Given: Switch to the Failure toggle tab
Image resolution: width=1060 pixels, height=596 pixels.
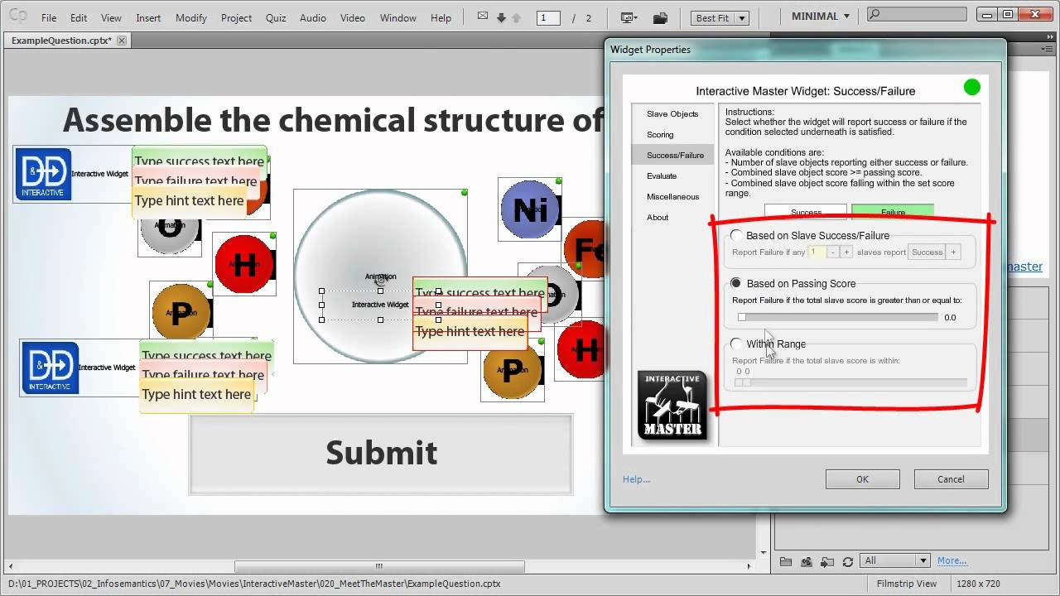Looking at the screenshot, I should pos(893,212).
